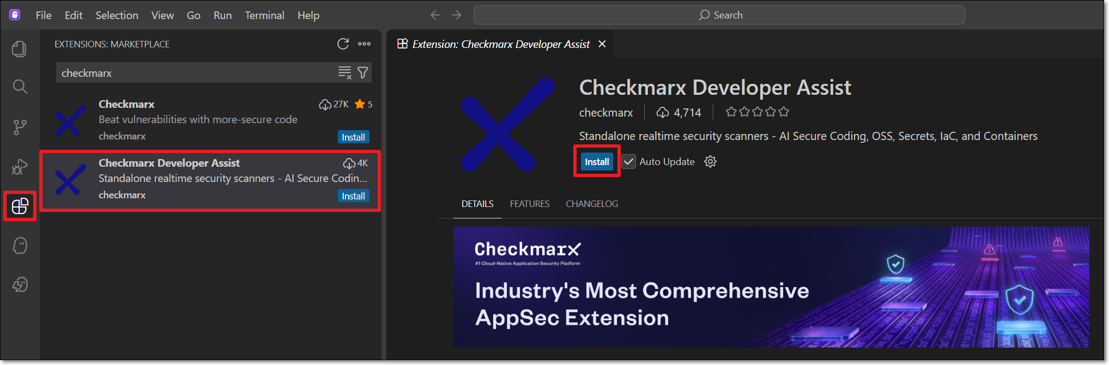
Task: Install the Checkmarx extension from list
Action: (x=353, y=137)
